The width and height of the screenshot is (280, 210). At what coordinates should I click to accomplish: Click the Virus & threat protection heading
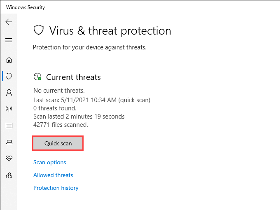[110, 30]
